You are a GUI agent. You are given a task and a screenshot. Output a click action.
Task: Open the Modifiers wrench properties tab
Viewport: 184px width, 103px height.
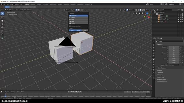click(154, 65)
